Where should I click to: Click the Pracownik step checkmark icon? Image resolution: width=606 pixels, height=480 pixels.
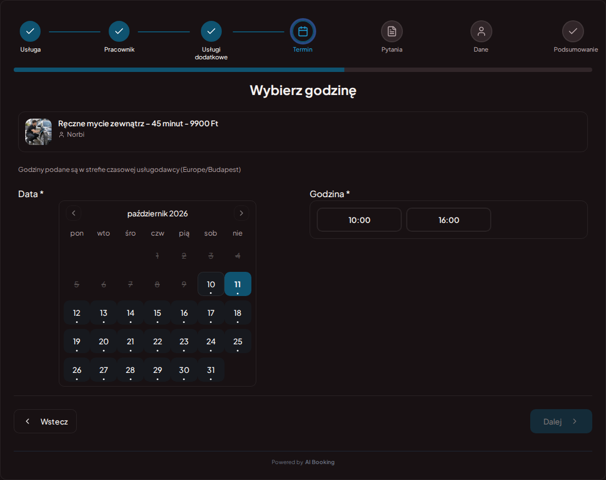pos(119,31)
